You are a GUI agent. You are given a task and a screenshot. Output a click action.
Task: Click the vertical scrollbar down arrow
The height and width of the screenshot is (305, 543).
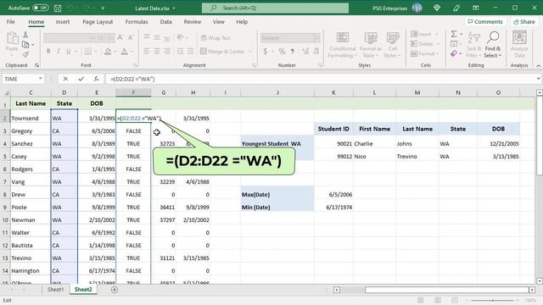coord(539,280)
